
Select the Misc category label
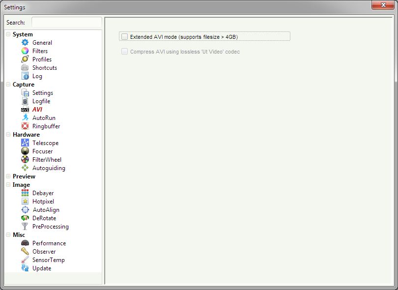click(19, 235)
